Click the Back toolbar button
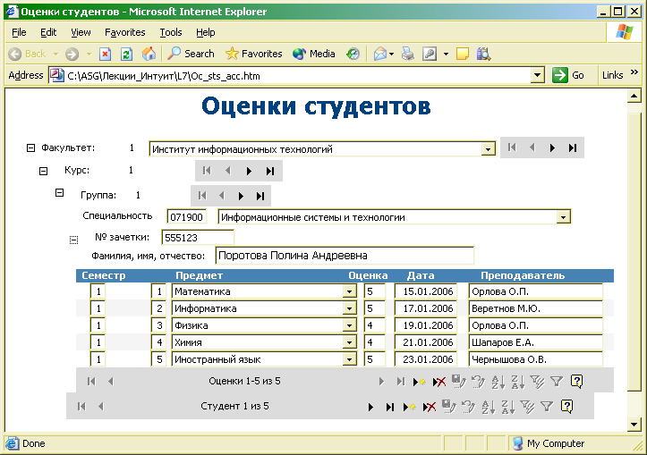The image size is (647, 455). tap(27, 54)
